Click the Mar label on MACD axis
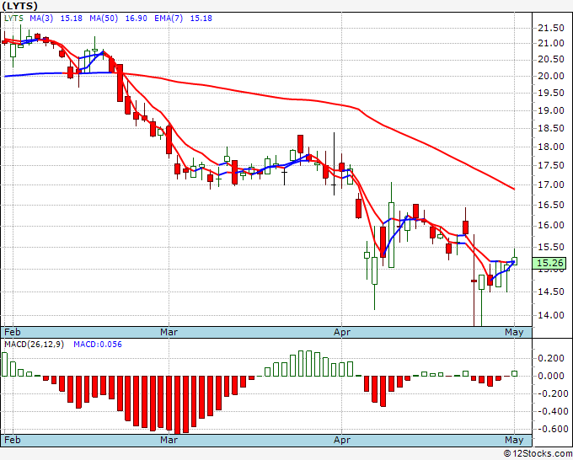Image resolution: width=573 pixels, height=460 pixels. [x=169, y=440]
